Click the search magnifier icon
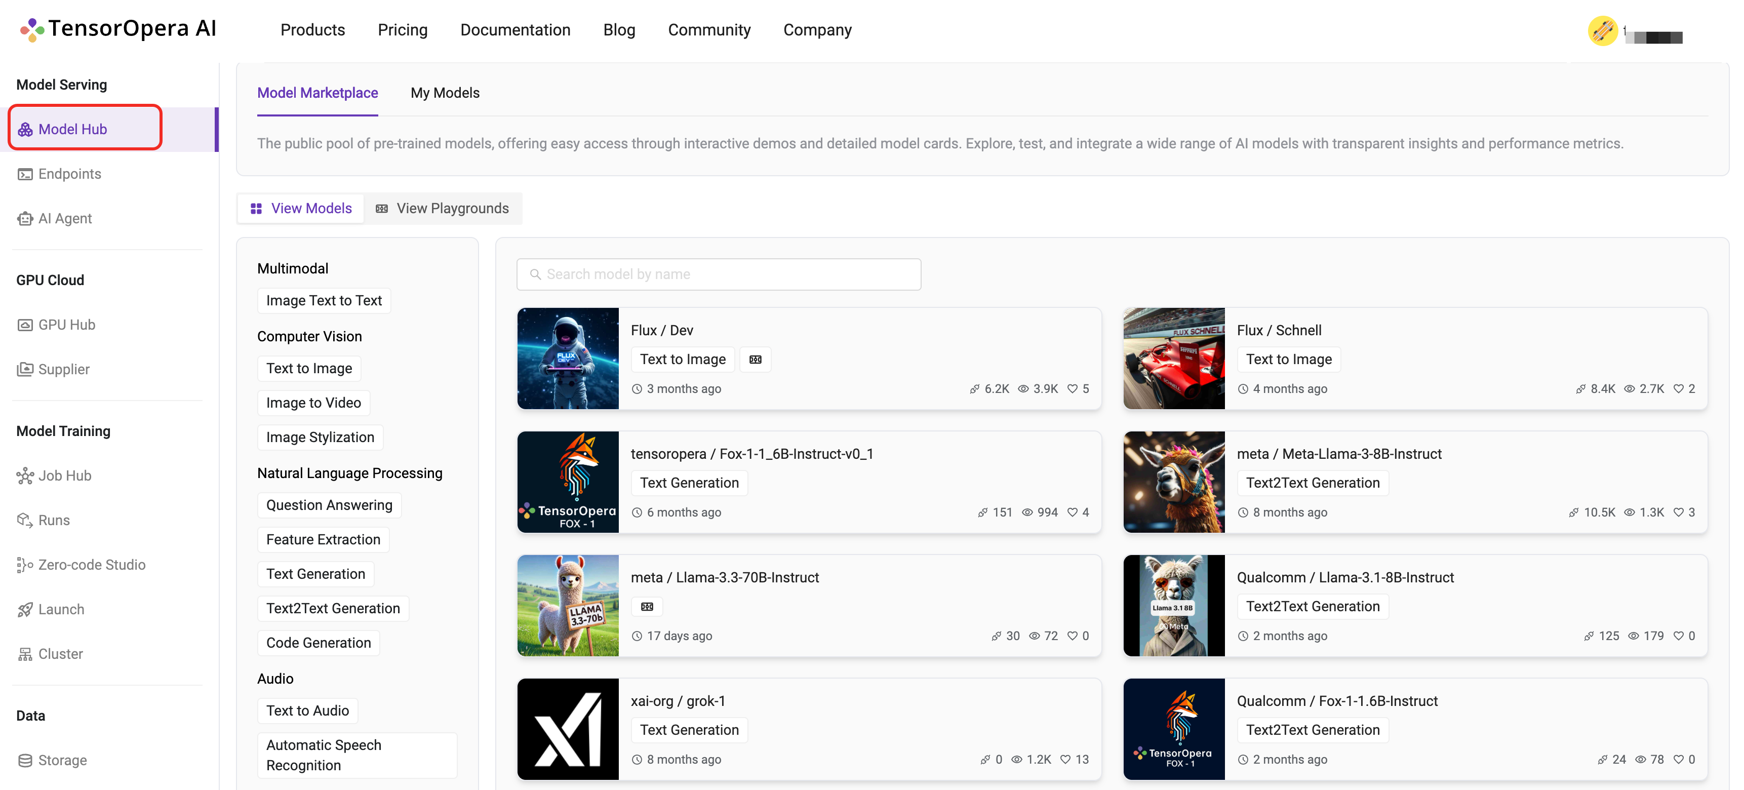Screen dimensions: 1744x790 point(535,274)
